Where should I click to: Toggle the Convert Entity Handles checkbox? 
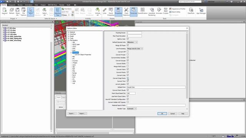coord(128,58)
